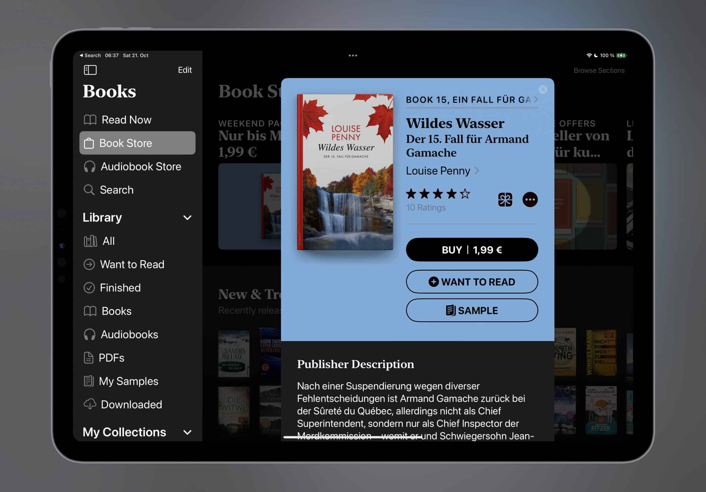Open Audiobooks in Library

137,334
